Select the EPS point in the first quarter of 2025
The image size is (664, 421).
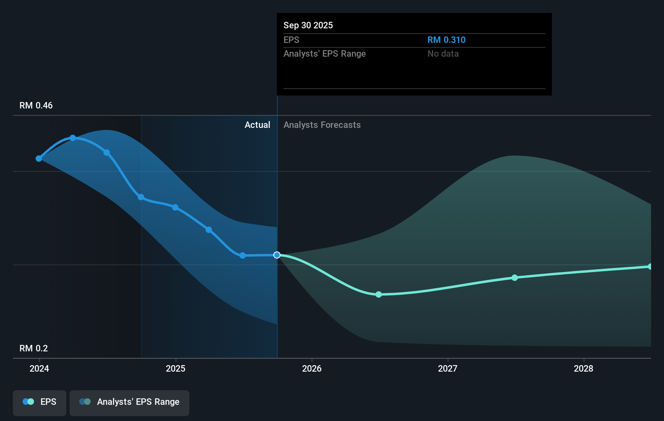pos(209,230)
